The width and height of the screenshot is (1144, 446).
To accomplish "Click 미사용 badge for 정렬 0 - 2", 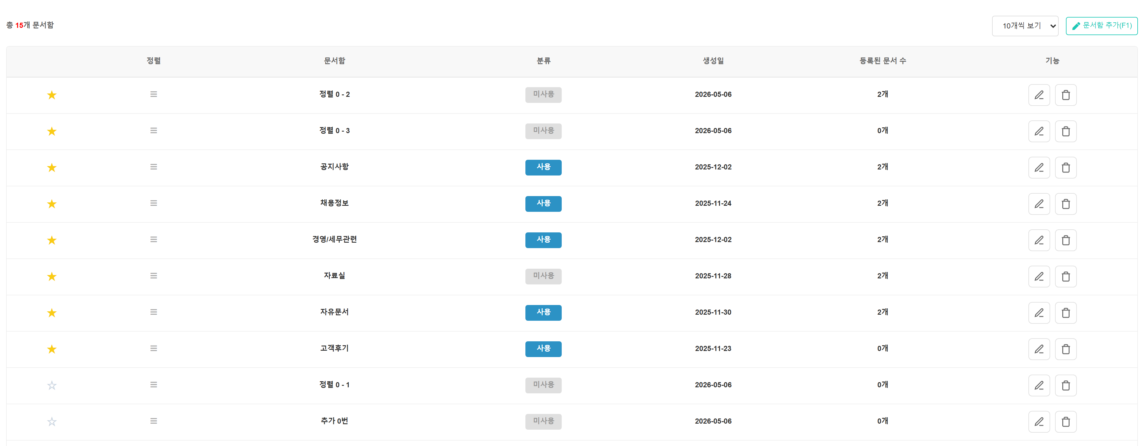I will click(x=543, y=94).
